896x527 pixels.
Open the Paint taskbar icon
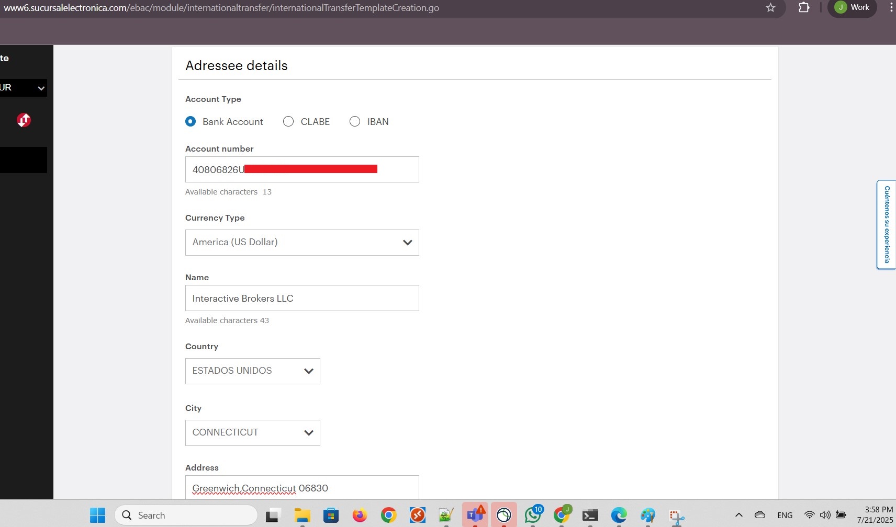click(x=648, y=515)
